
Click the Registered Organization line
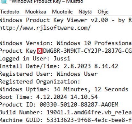coord(40,82)
